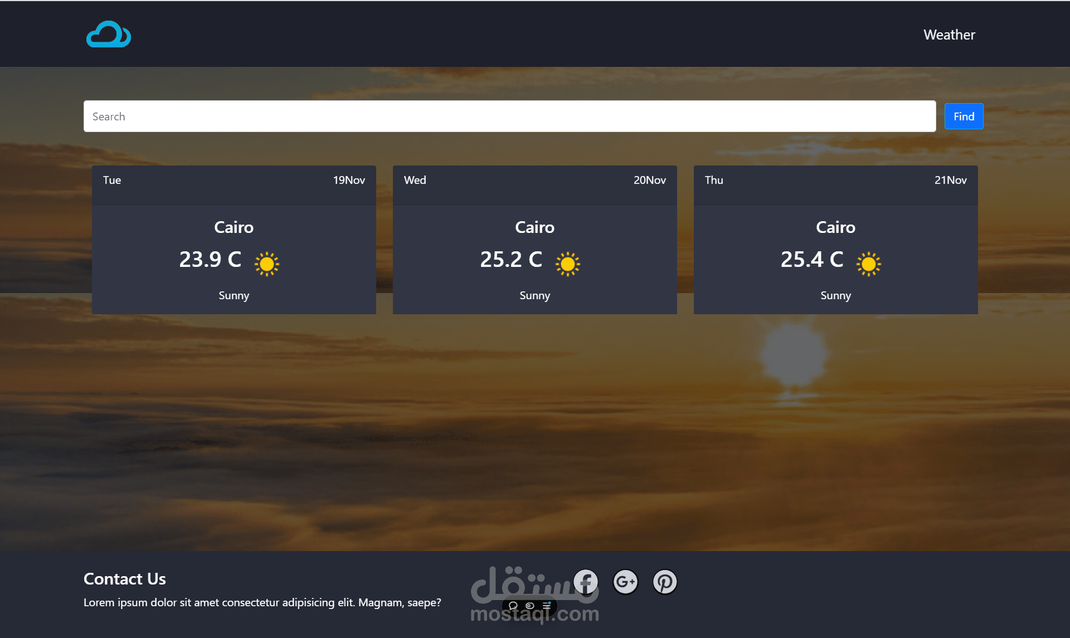This screenshot has height=638, width=1070.
Task: Click Sunny label on Tue card
Action: click(x=234, y=296)
